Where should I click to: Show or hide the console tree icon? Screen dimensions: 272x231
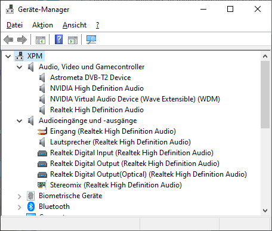[x=41, y=40]
